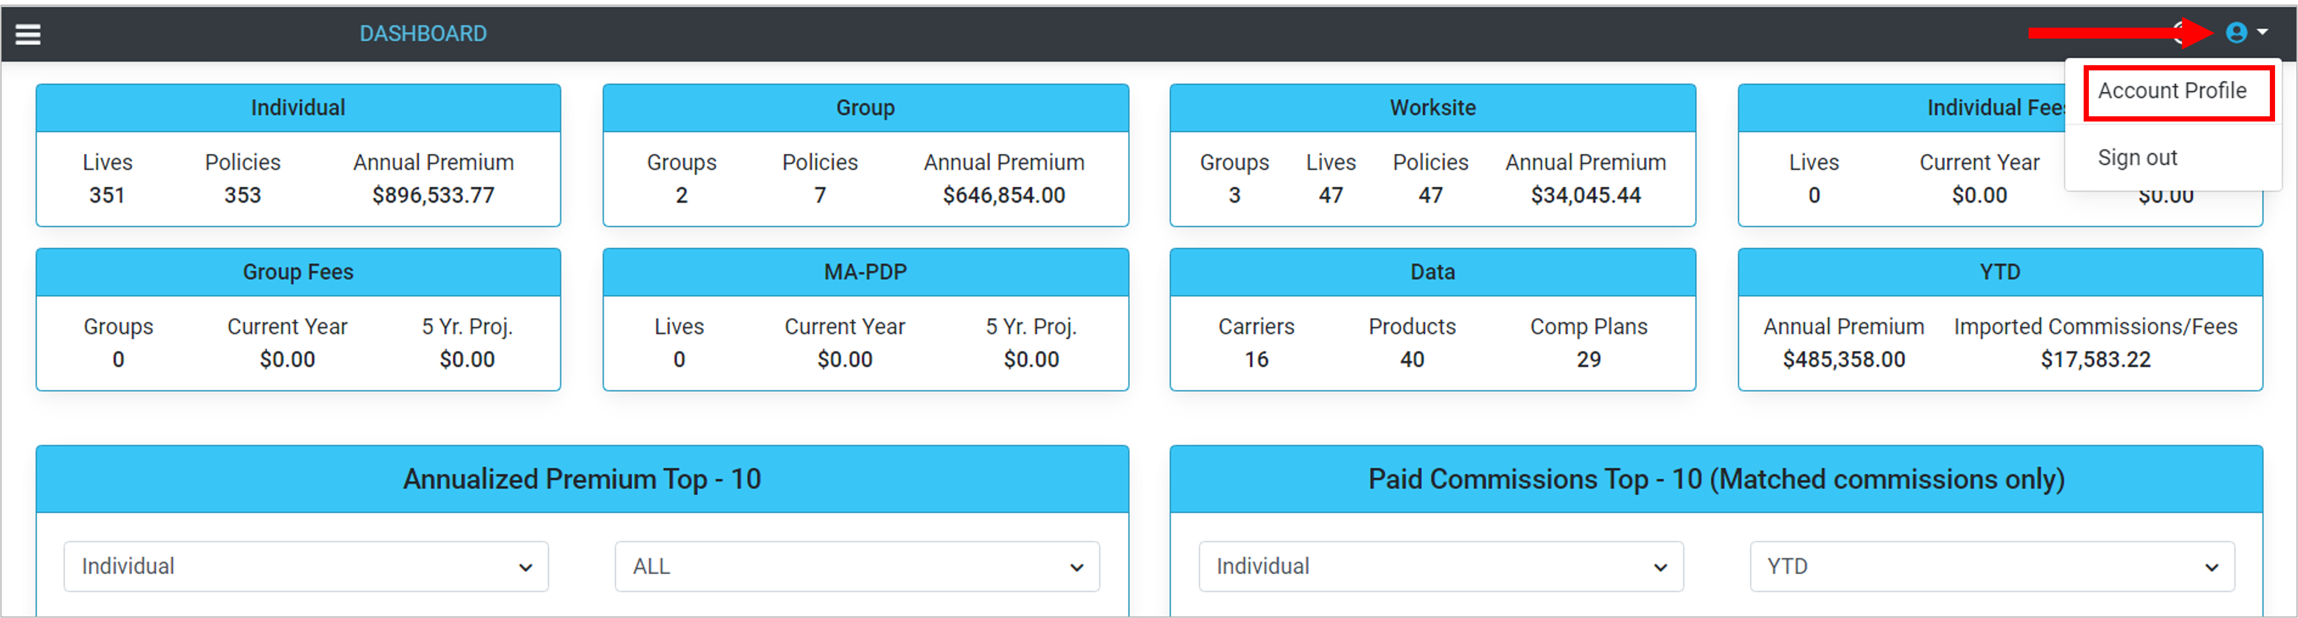This screenshot has width=2298, height=618.
Task: Click the Group Fees card header
Action: pos(298,272)
